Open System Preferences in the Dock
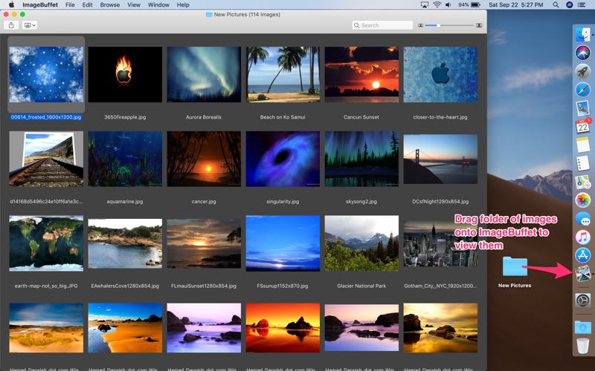This screenshot has height=371, width=595. tap(583, 301)
